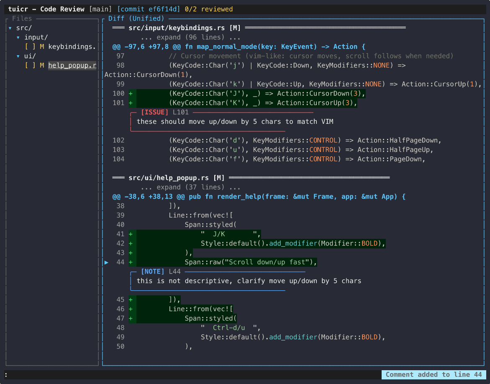Click the PageDown code line

click(x=297, y=159)
